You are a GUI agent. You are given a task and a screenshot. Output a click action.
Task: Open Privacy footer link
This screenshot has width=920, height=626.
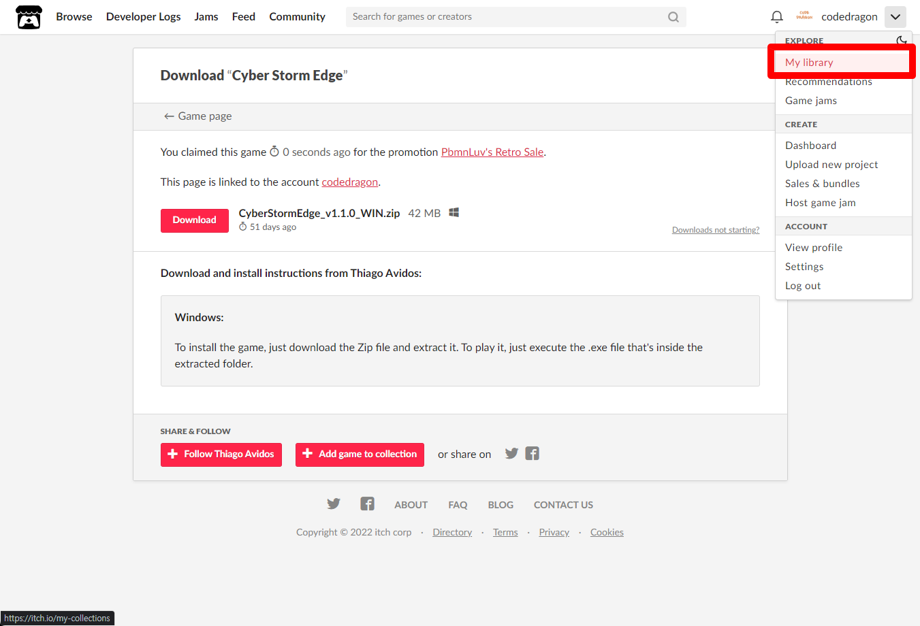coord(554,532)
